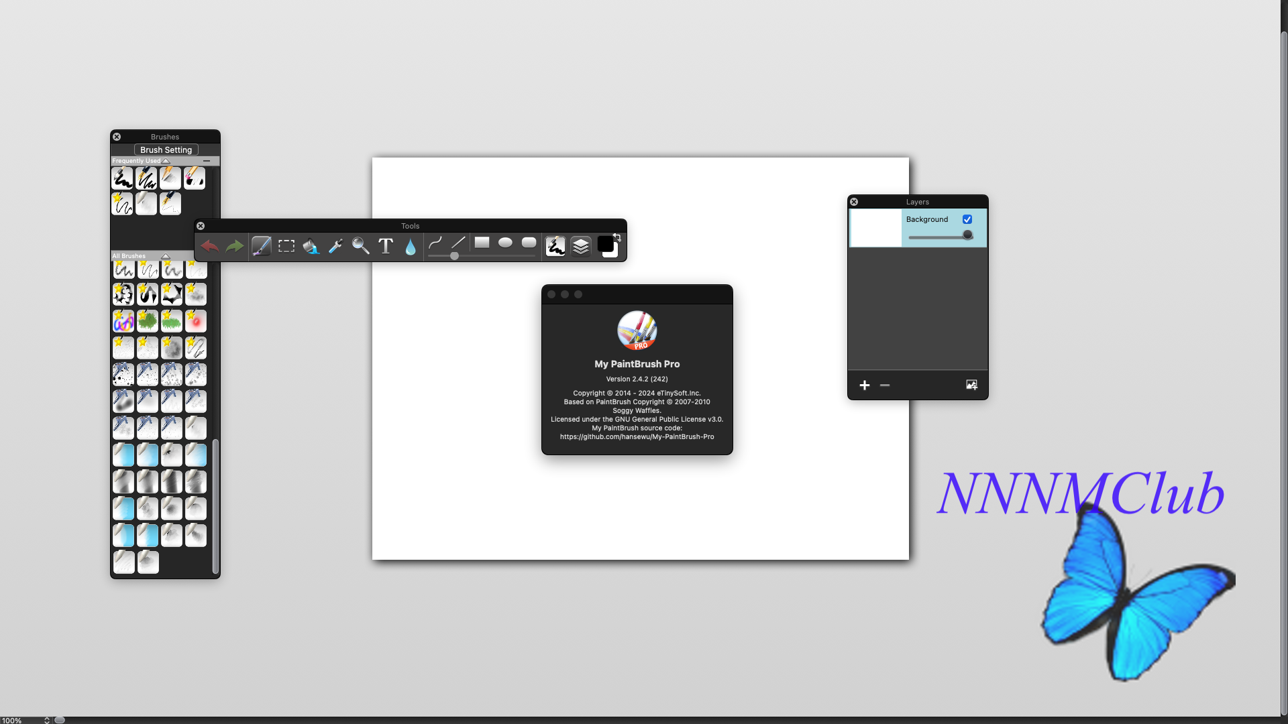Screen dimensions: 1288x724
Task: Click the red undo arrow
Action: click(x=209, y=246)
